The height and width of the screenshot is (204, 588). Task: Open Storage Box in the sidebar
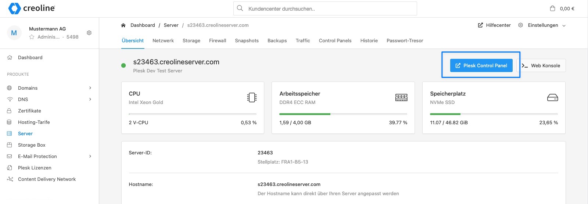(x=32, y=145)
